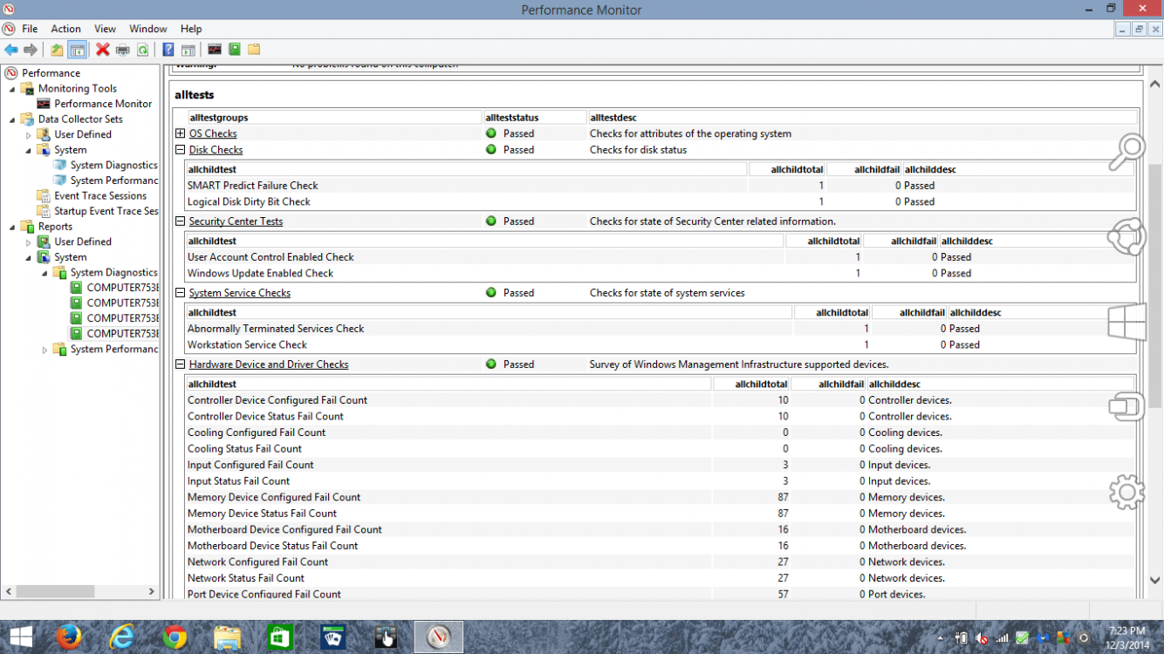Click the Up one level folder icon
1164x654 pixels.
[57, 50]
